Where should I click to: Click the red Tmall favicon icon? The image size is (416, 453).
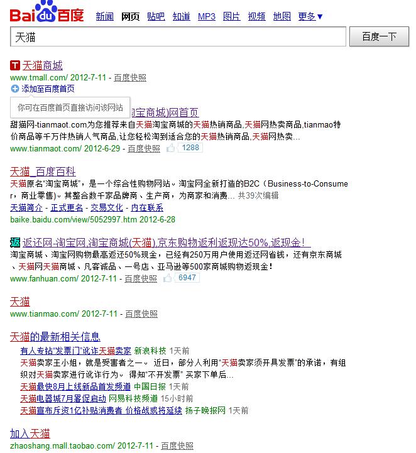point(15,65)
